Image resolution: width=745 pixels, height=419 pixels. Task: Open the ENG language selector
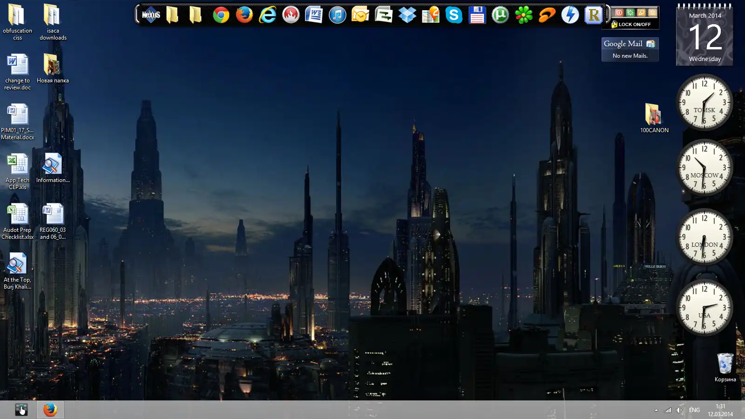pos(694,410)
